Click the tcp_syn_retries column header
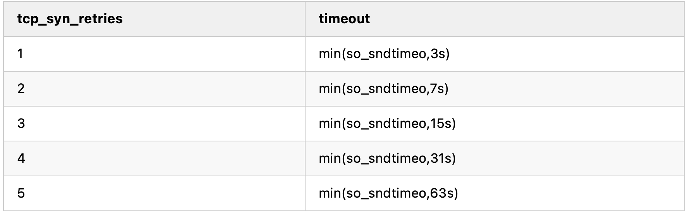The image size is (687, 217). 154,19
